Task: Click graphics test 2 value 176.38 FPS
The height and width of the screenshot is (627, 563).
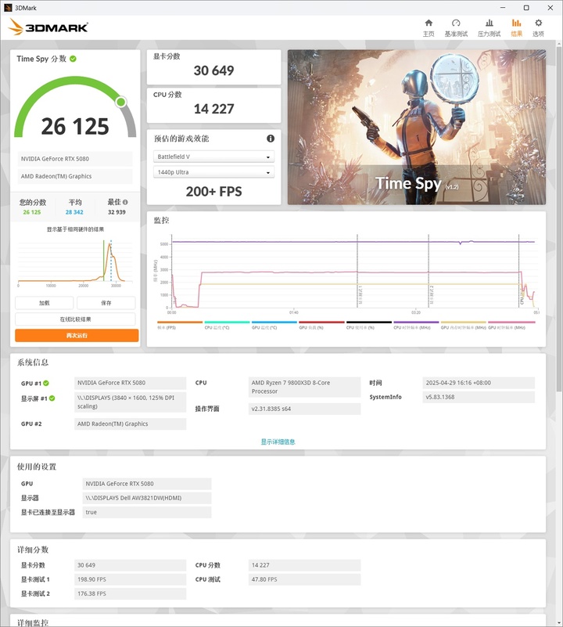Action: click(131, 594)
